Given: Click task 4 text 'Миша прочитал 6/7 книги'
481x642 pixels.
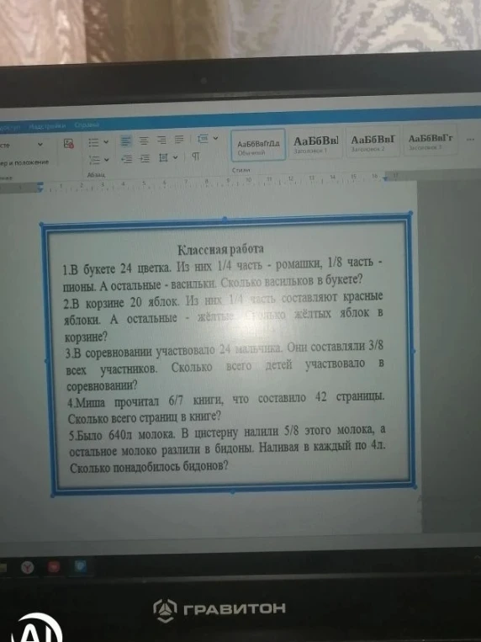Looking at the screenshot, I should tap(226, 407).
